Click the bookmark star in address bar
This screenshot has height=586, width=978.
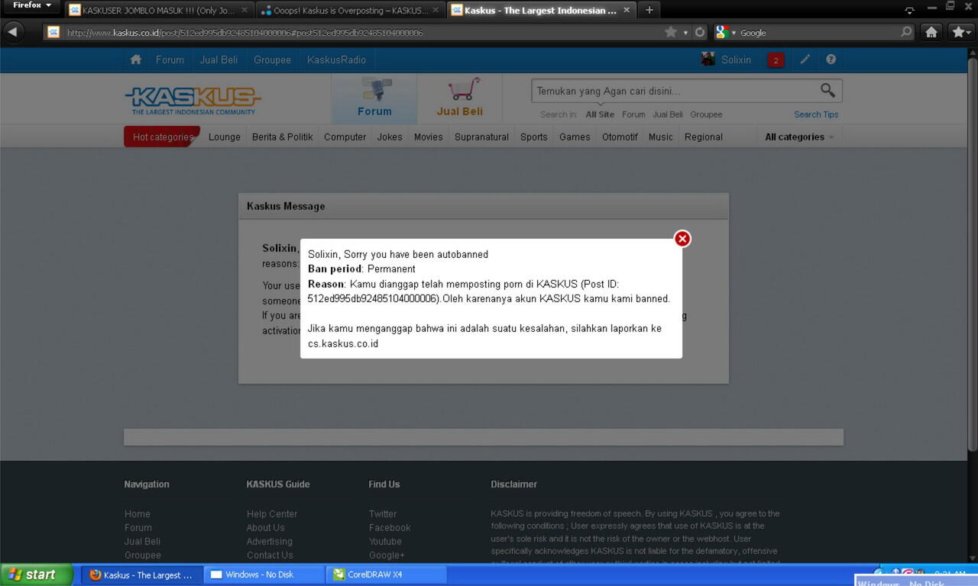click(x=671, y=32)
